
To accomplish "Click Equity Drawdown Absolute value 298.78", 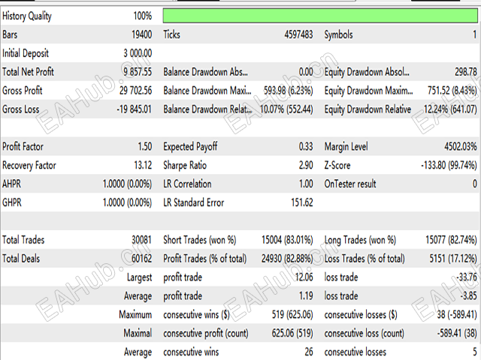I will 466,72.
